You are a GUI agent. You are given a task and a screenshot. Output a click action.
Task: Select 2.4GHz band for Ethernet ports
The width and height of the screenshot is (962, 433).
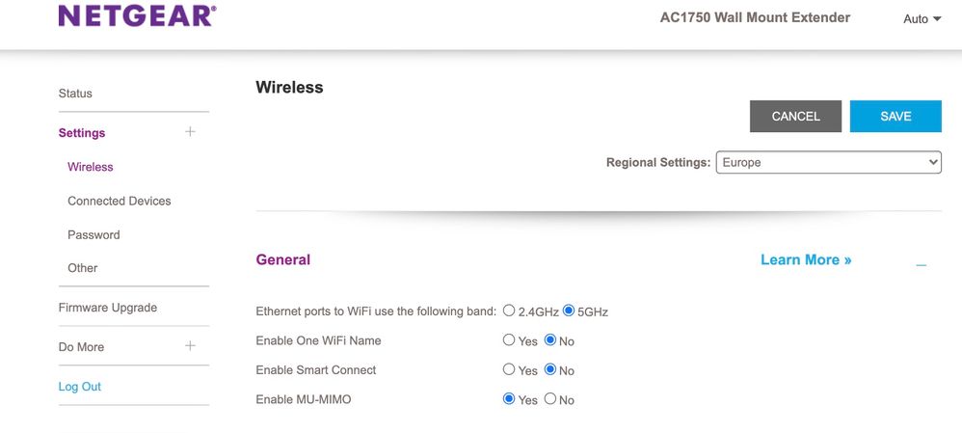509,311
